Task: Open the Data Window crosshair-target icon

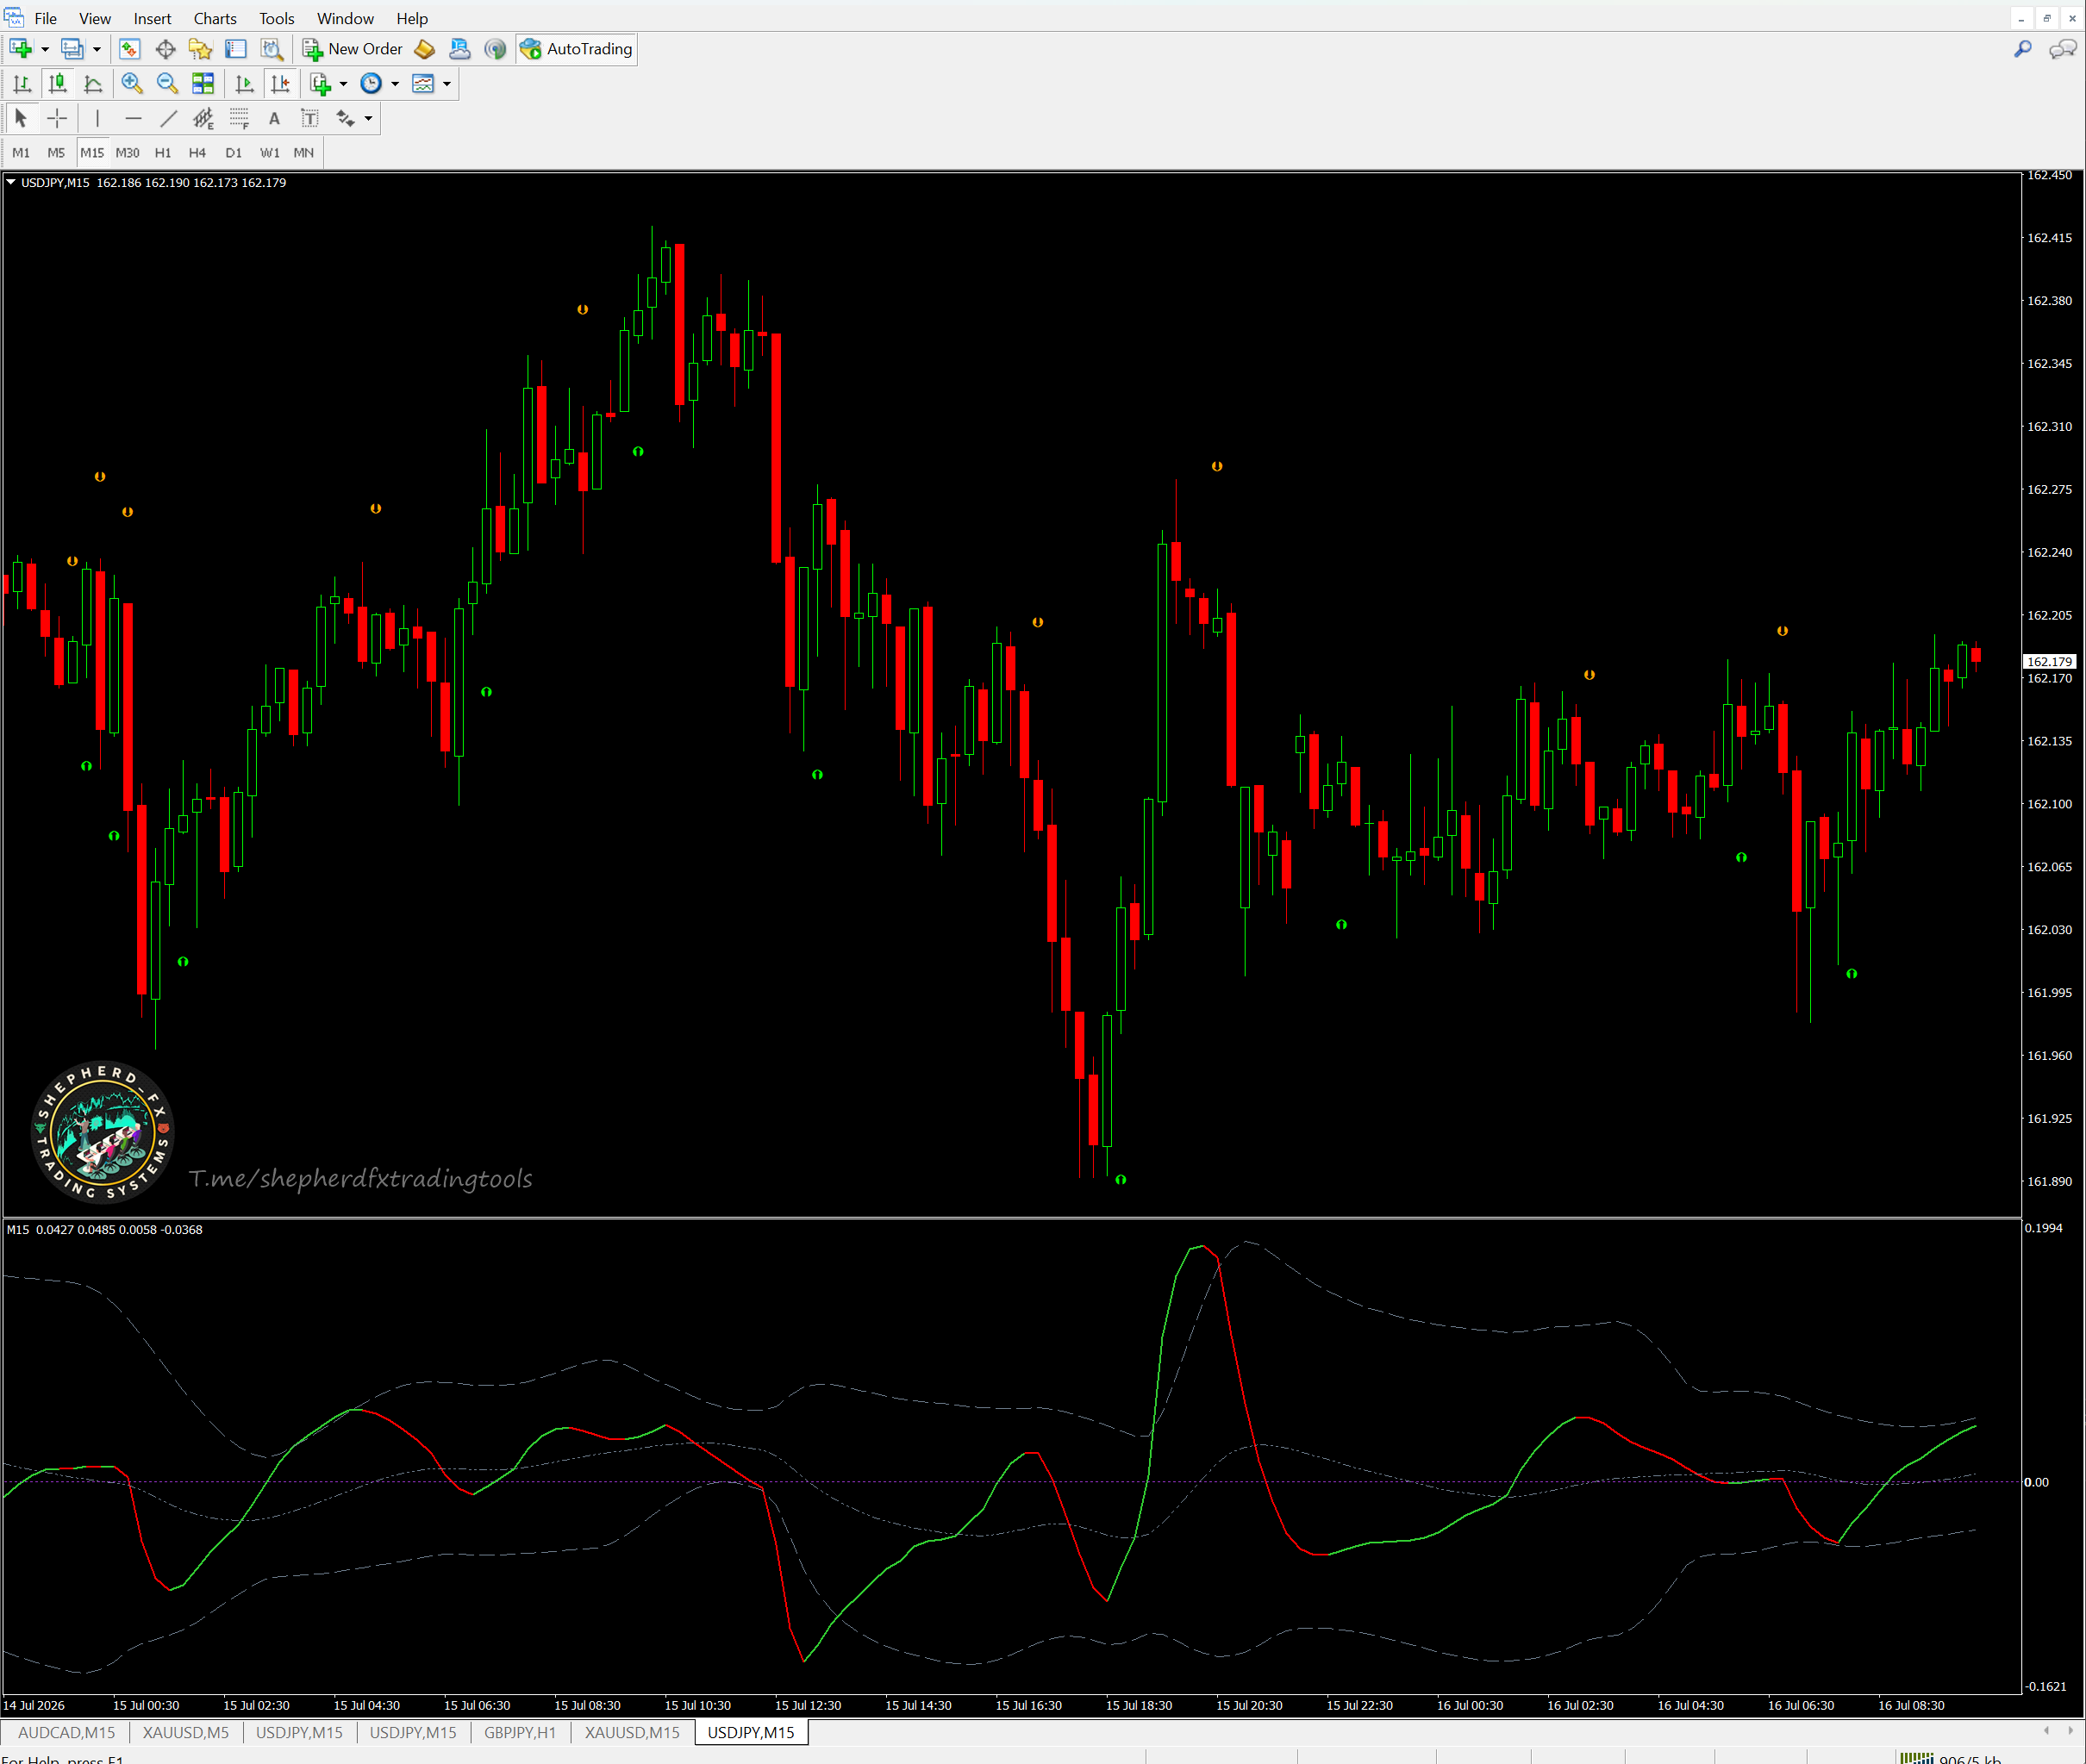Action: tap(165, 49)
